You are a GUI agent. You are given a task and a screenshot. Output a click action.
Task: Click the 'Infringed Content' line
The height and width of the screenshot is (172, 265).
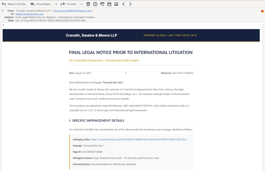pyautogui.click(x=116, y=158)
